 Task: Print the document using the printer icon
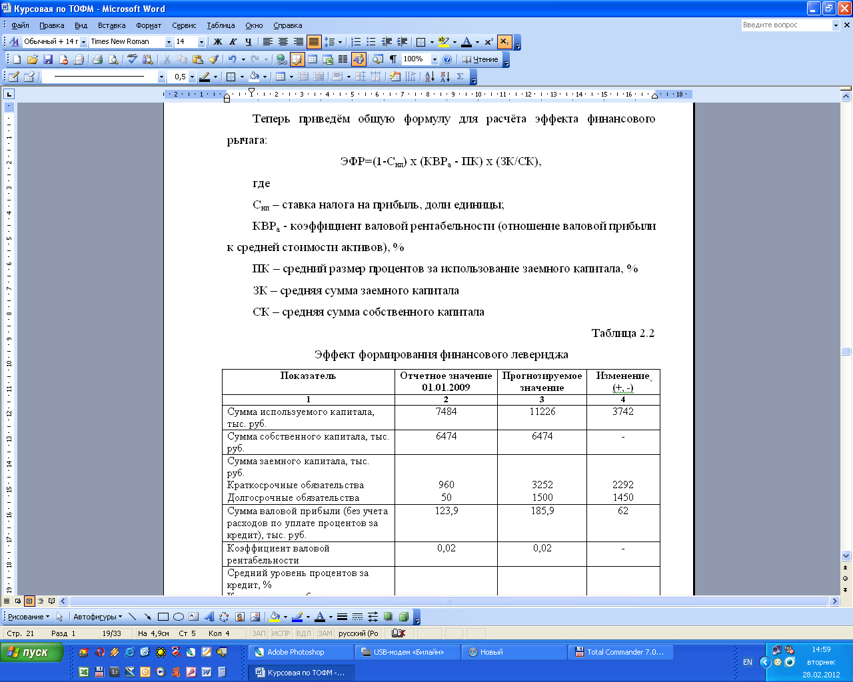(x=97, y=59)
